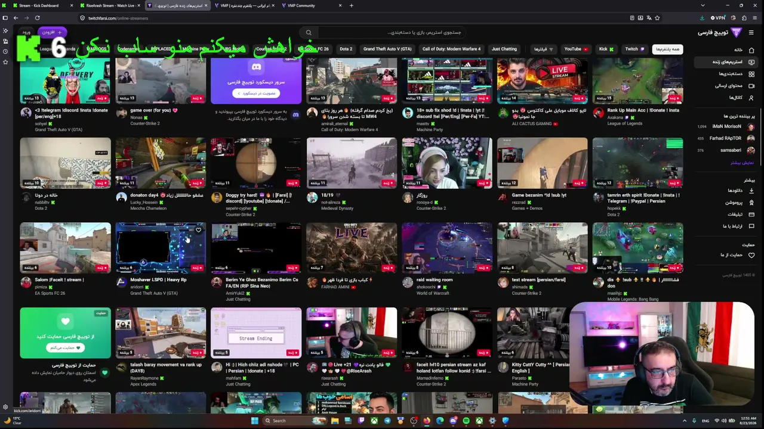764x429 pixels.
Task: Filter by Call of Duty: Modern Warfare 4
Action: pyautogui.click(x=451, y=49)
